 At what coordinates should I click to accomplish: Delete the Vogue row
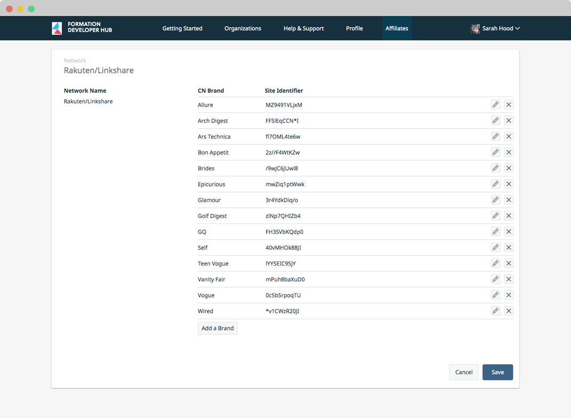click(509, 295)
